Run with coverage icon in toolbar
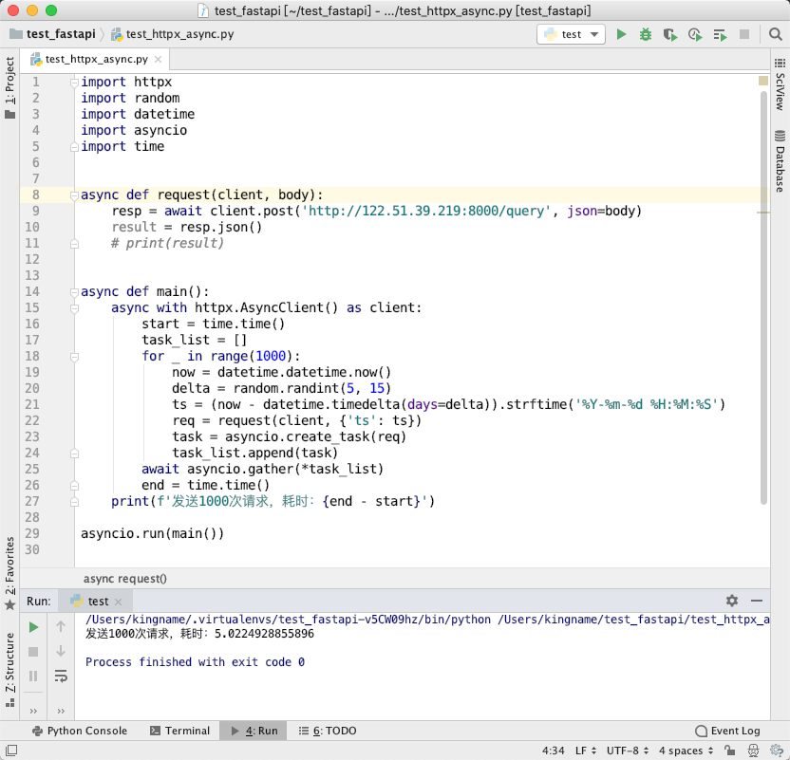The width and height of the screenshot is (790, 760). [x=670, y=34]
